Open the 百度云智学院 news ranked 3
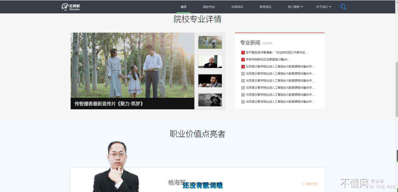Image resolution: width=398 pixels, height=192 pixels. [280, 66]
